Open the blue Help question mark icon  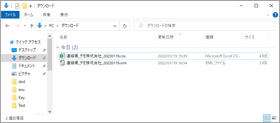point(275,15)
